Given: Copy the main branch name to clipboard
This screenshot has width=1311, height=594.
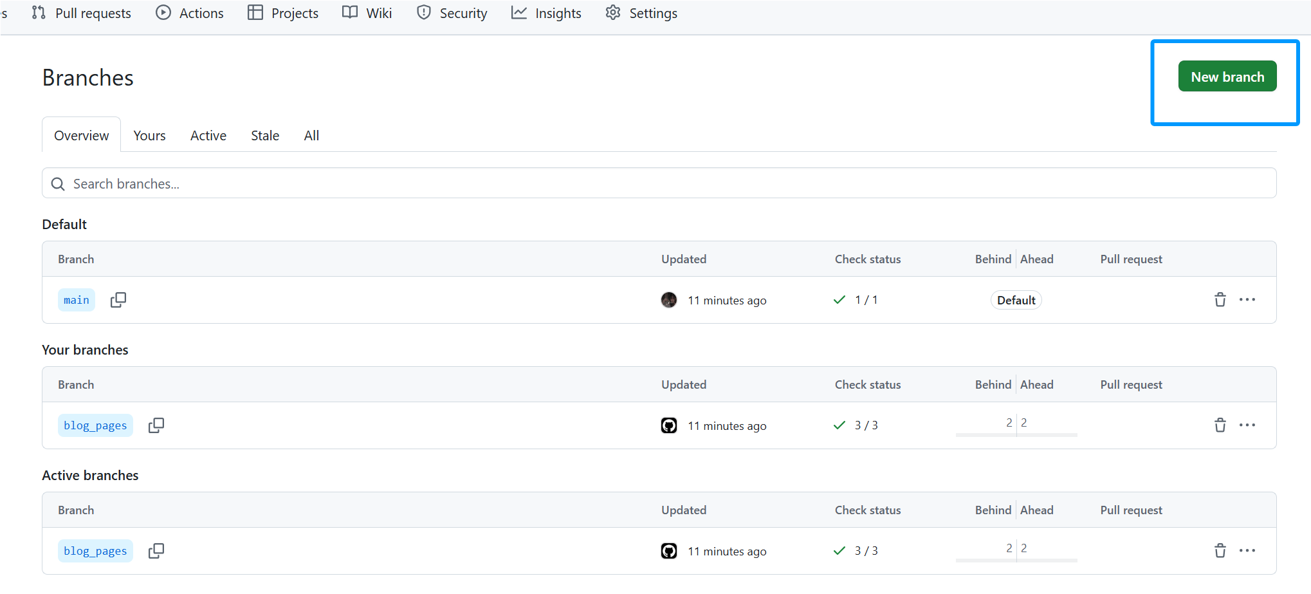Looking at the screenshot, I should coord(118,300).
